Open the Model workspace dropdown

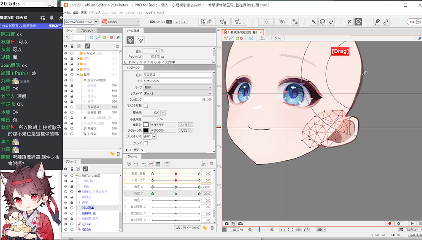121,22
